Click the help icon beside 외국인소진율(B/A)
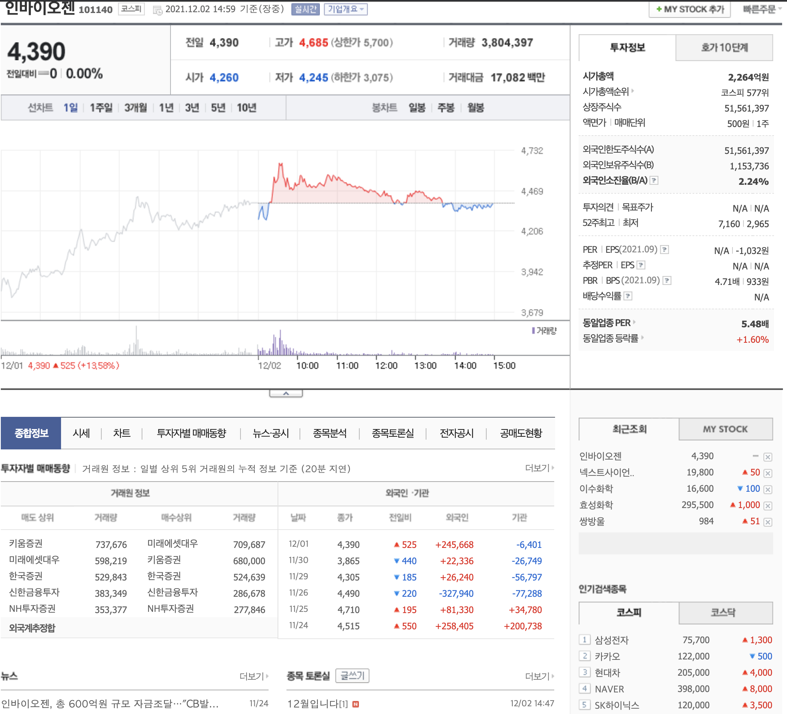The image size is (787, 714). 654,180
